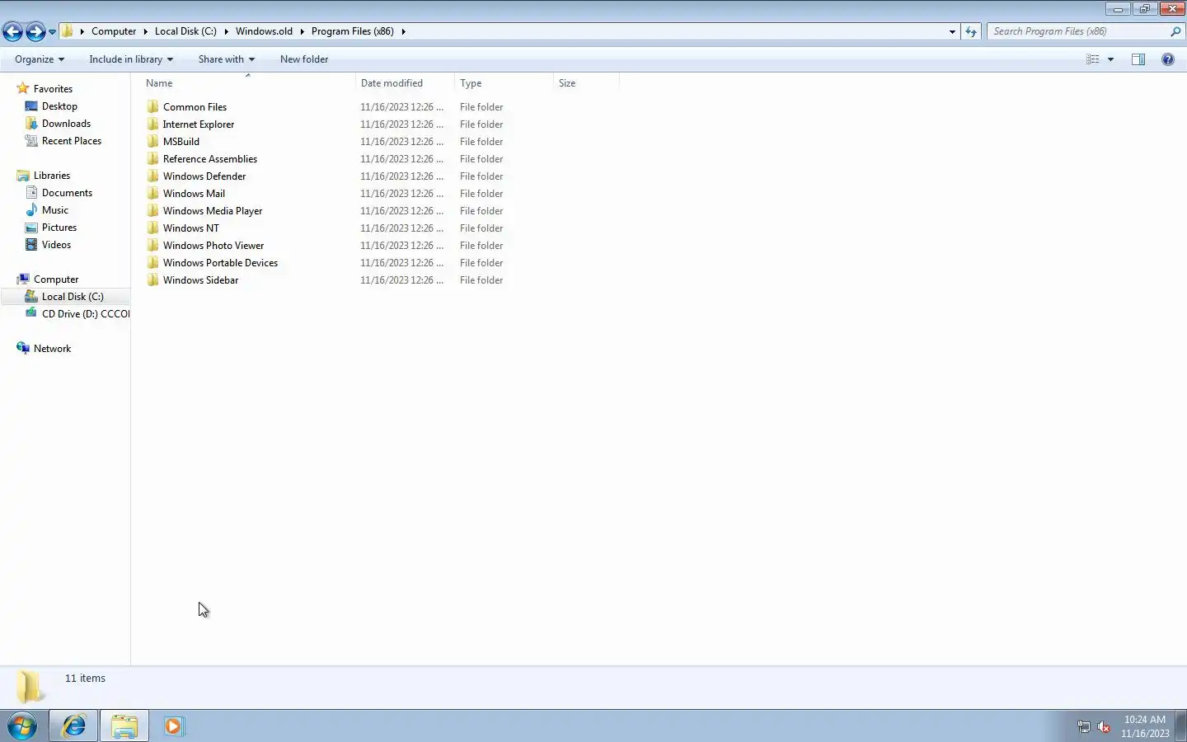1187x742 pixels.
Task: Open Desktop in the navigation pane
Action: [59, 106]
